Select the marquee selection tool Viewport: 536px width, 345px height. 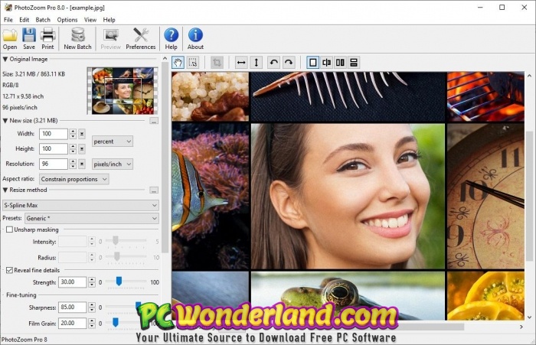point(193,63)
